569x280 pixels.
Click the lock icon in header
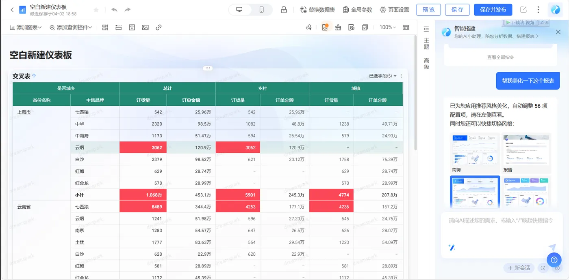284,10
